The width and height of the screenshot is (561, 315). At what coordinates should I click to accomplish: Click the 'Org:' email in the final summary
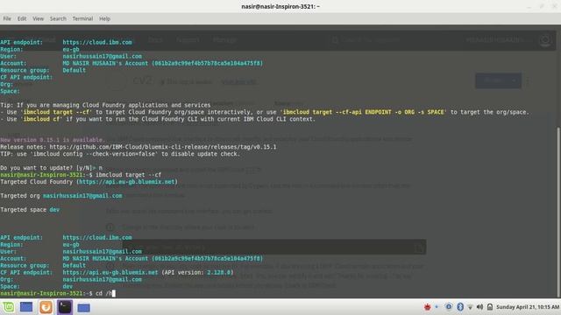pyautogui.click(x=102, y=279)
